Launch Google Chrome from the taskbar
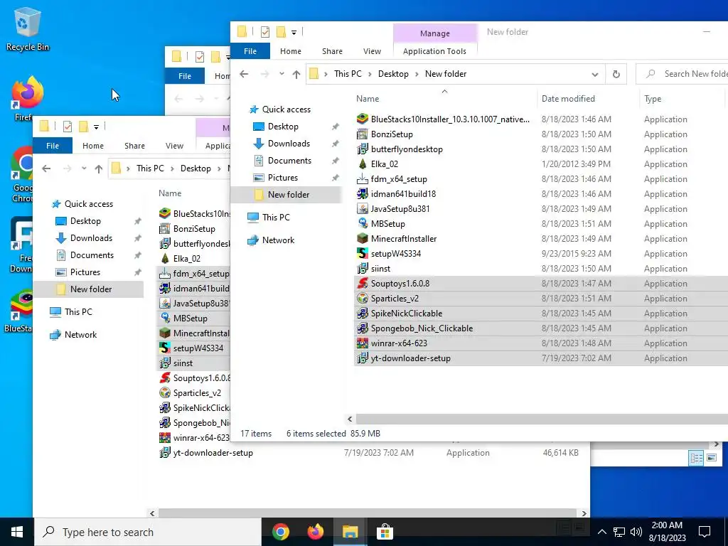This screenshot has height=546, width=728. tap(280, 532)
